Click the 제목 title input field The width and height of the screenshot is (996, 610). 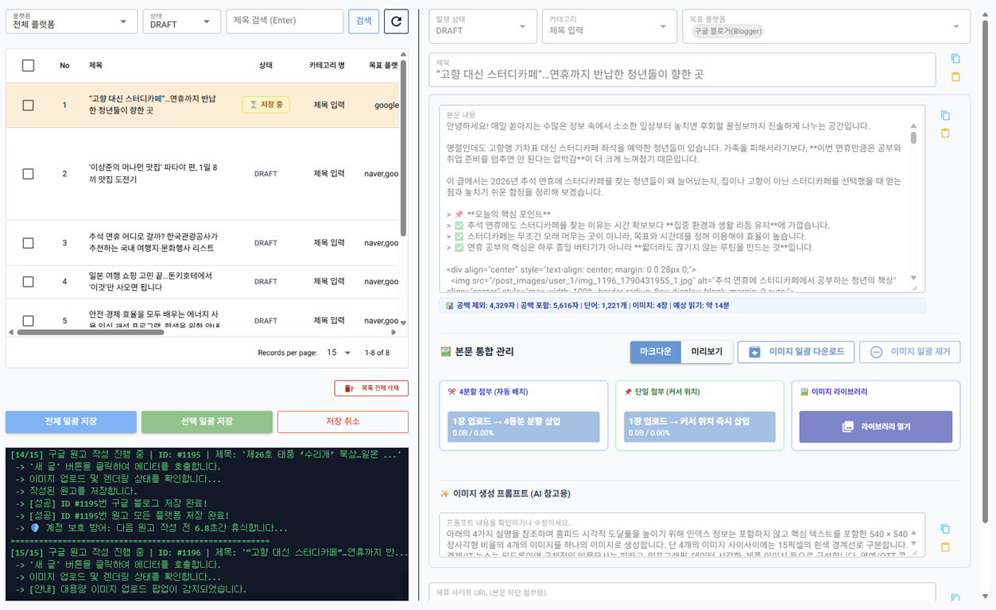[x=682, y=70]
